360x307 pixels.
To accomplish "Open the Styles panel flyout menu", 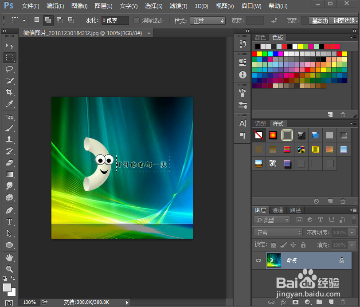I will point(354,124).
